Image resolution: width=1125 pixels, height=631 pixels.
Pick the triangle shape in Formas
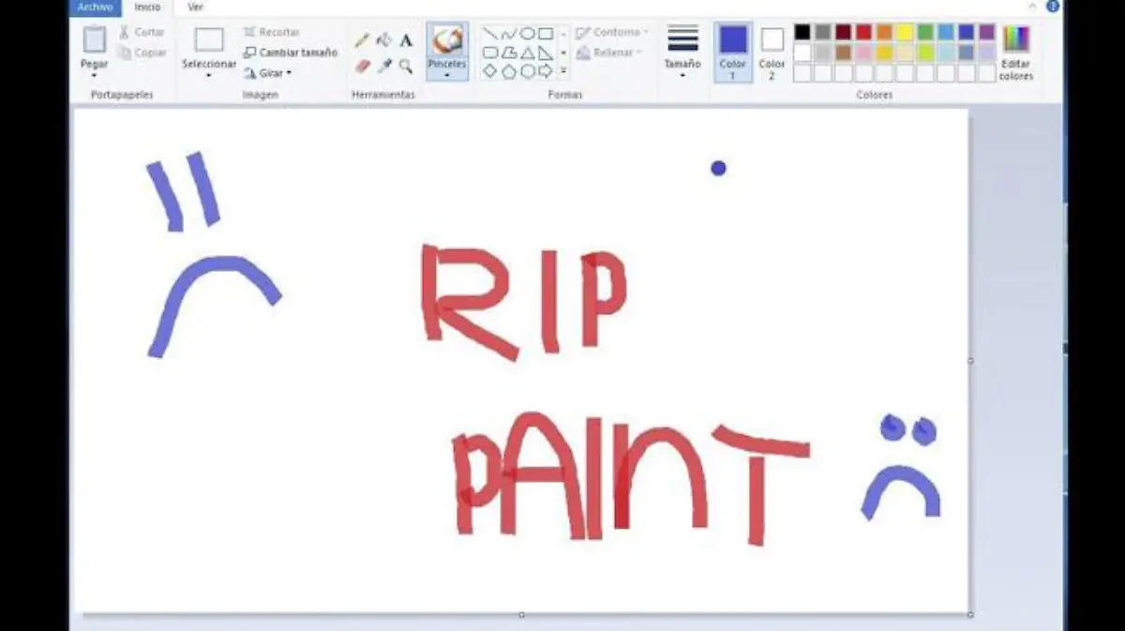(x=528, y=53)
